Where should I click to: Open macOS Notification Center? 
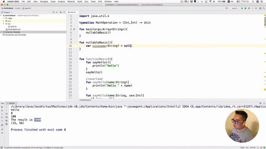[x=262, y=2]
